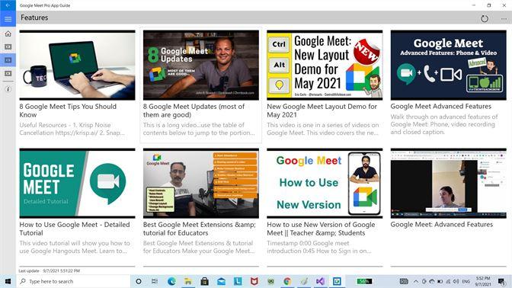Click the back arrow in the title bar
Screen dimensions: 512x288
click(x=8, y=5)
